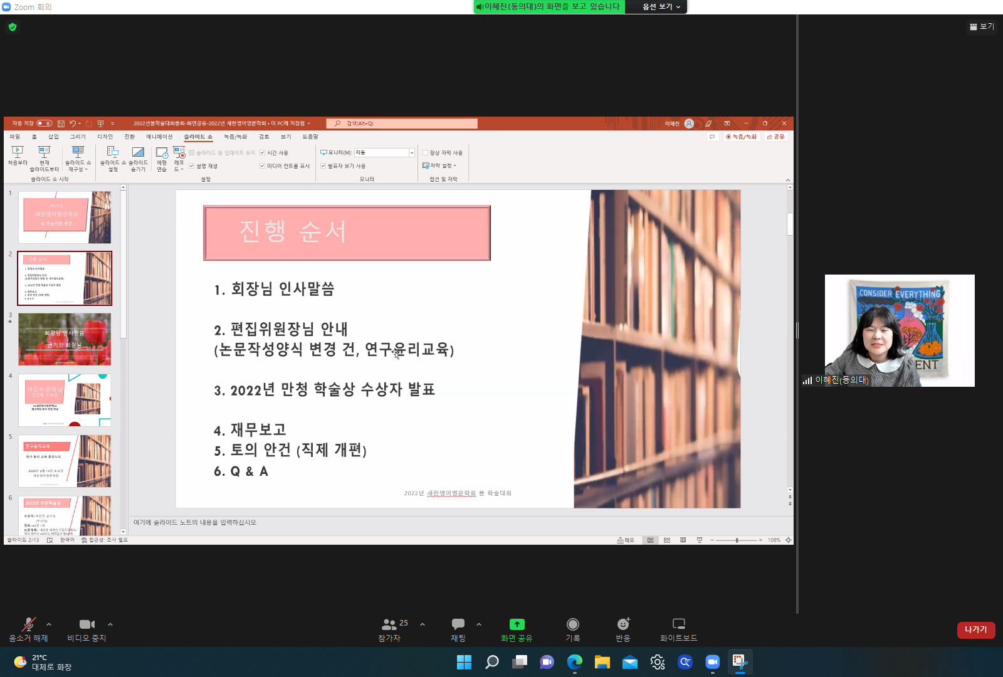Expand the 옵션 보기 dropdown

click(661, 7)
